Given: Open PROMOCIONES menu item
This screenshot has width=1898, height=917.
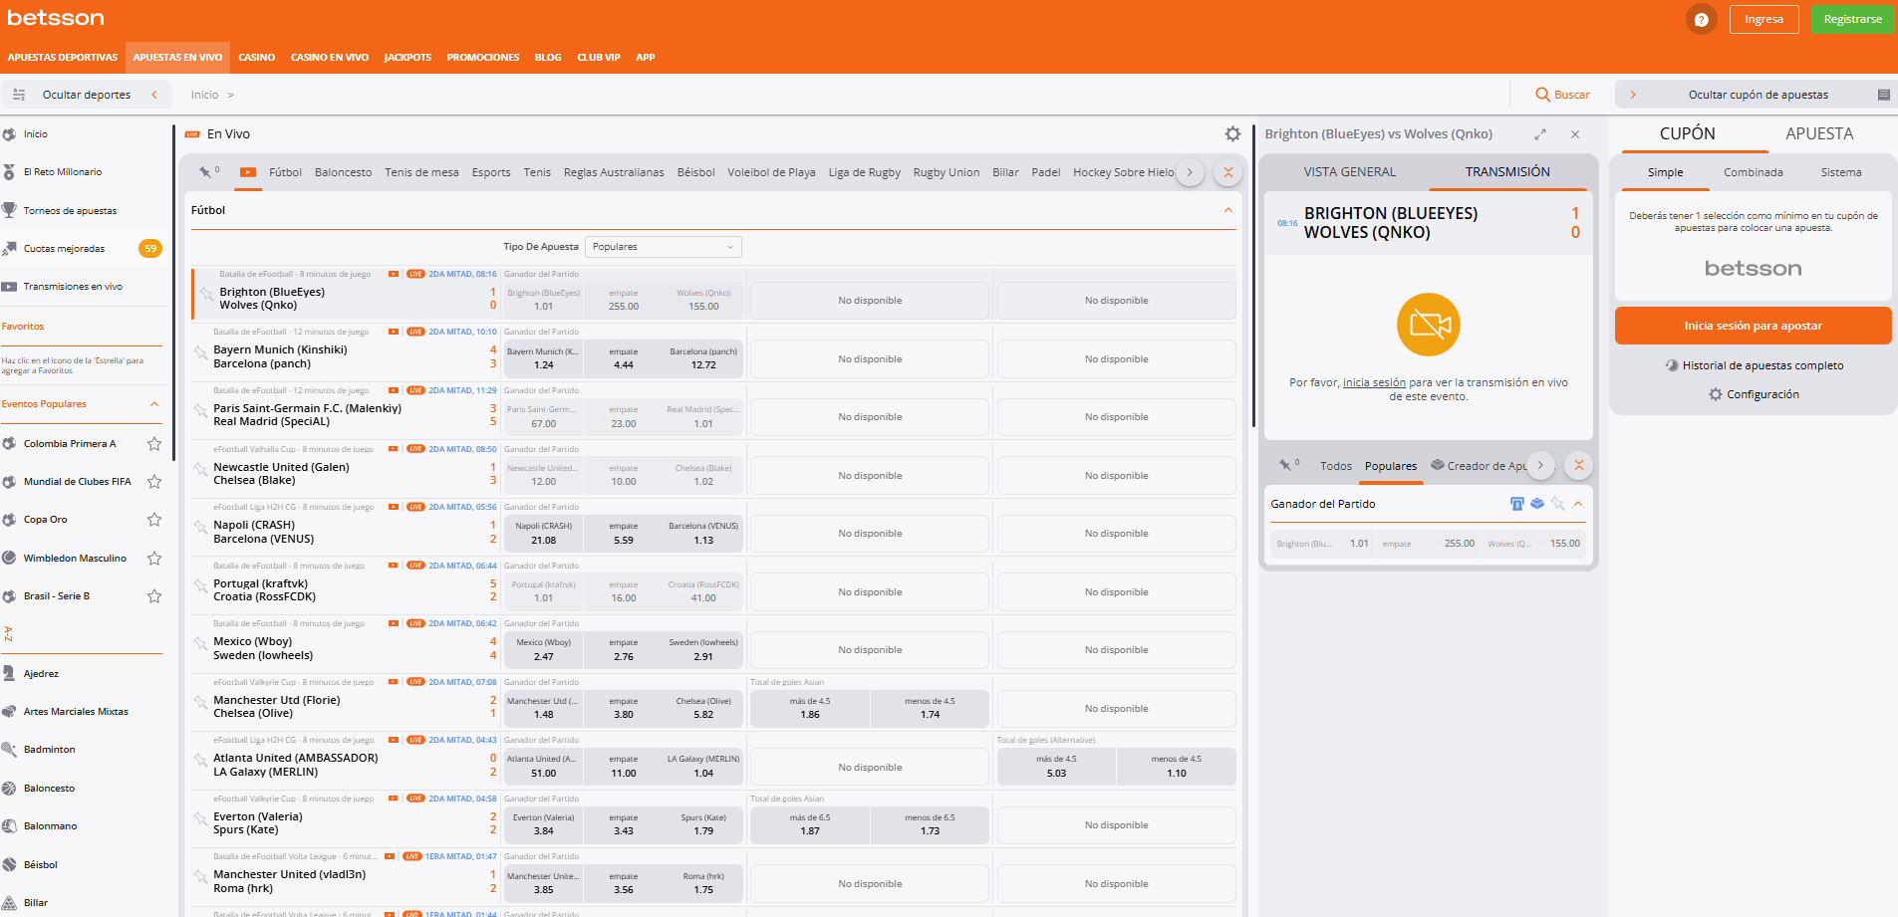Looking at the screenshot, I should click(x=483, y=58).
